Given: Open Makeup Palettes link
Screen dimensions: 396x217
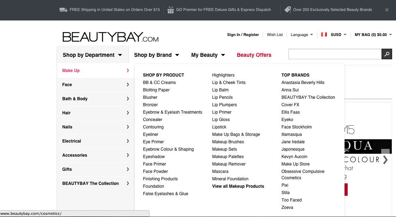Looking at the screenshot, I should click(228, 157).
